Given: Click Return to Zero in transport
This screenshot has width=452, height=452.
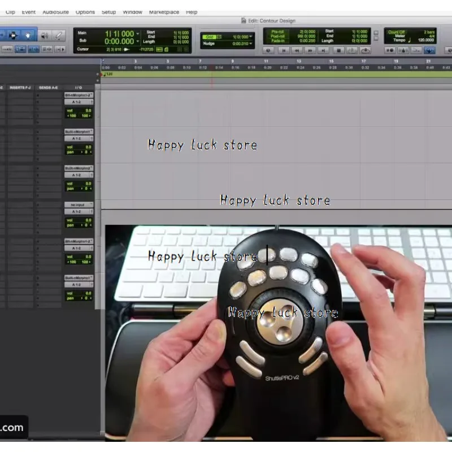Looking at the screenshot, I should (x=284, y=50).
